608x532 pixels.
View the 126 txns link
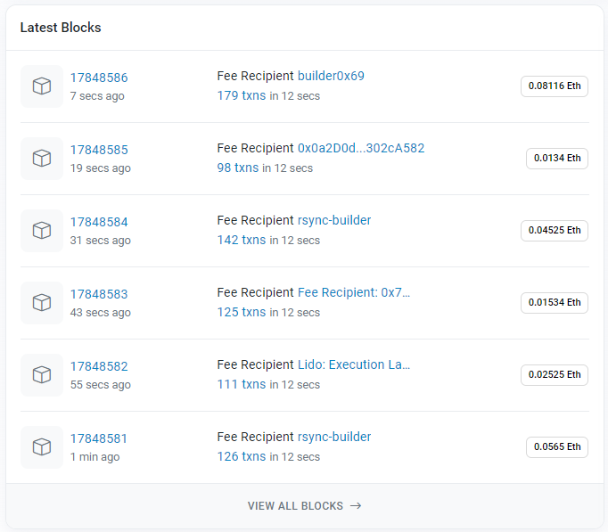[x=241, y=456]
